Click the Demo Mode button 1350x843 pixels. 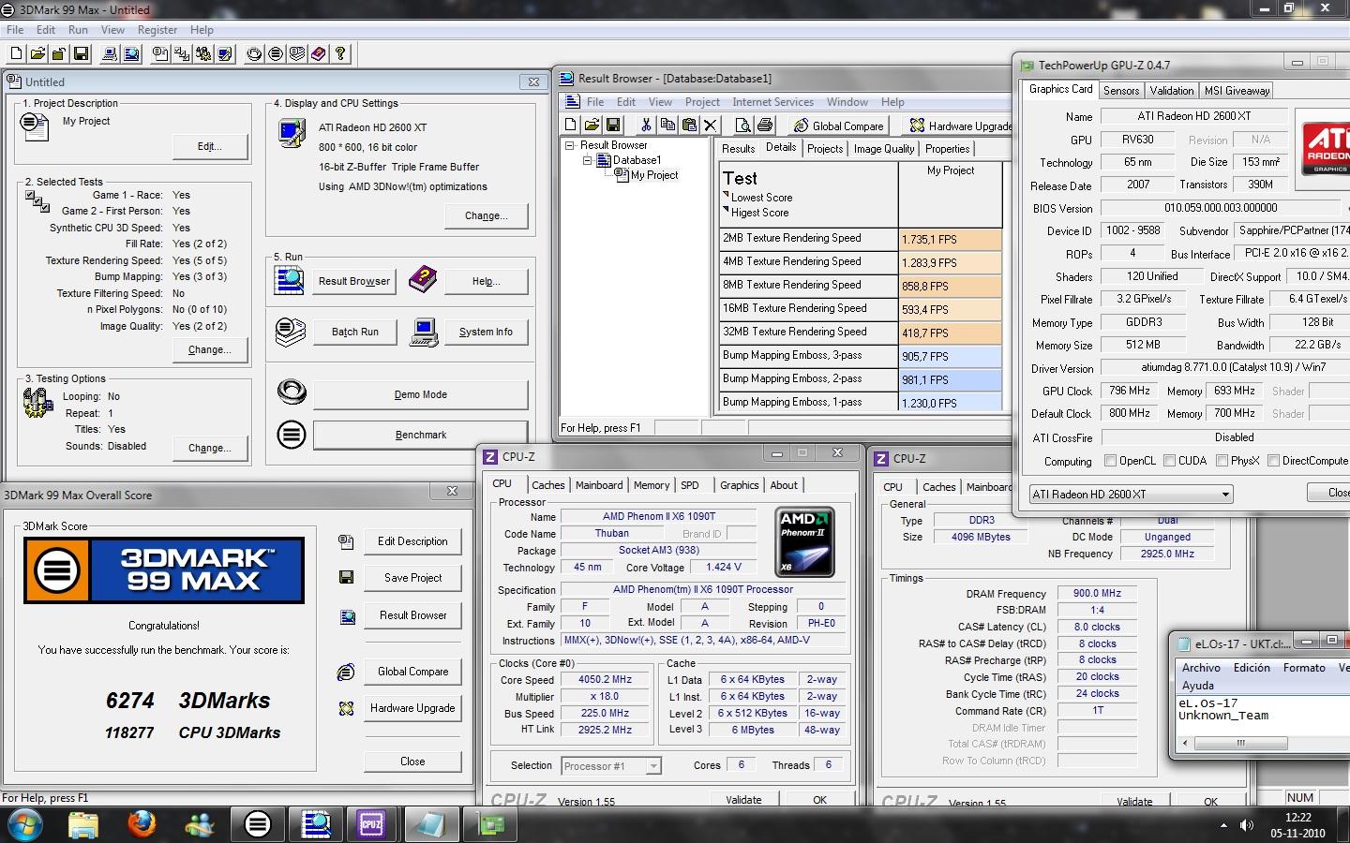[420, 394]
